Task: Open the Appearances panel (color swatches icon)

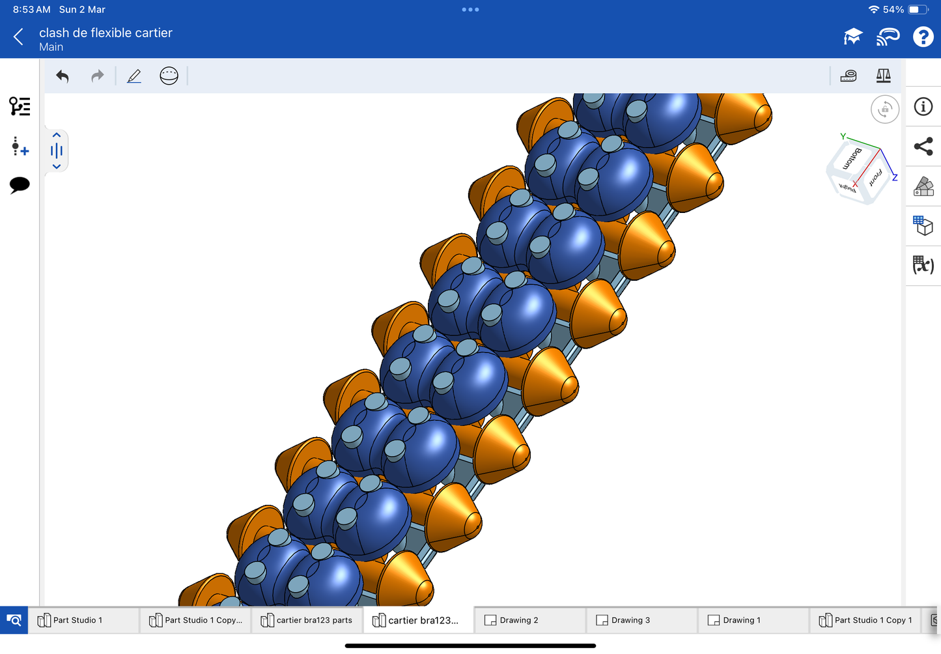Action: (923, 186)
